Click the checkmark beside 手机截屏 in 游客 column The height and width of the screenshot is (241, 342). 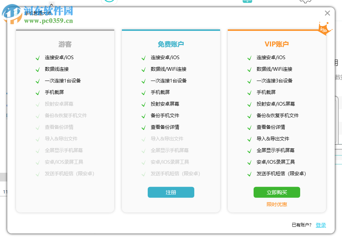click(37, 92)
